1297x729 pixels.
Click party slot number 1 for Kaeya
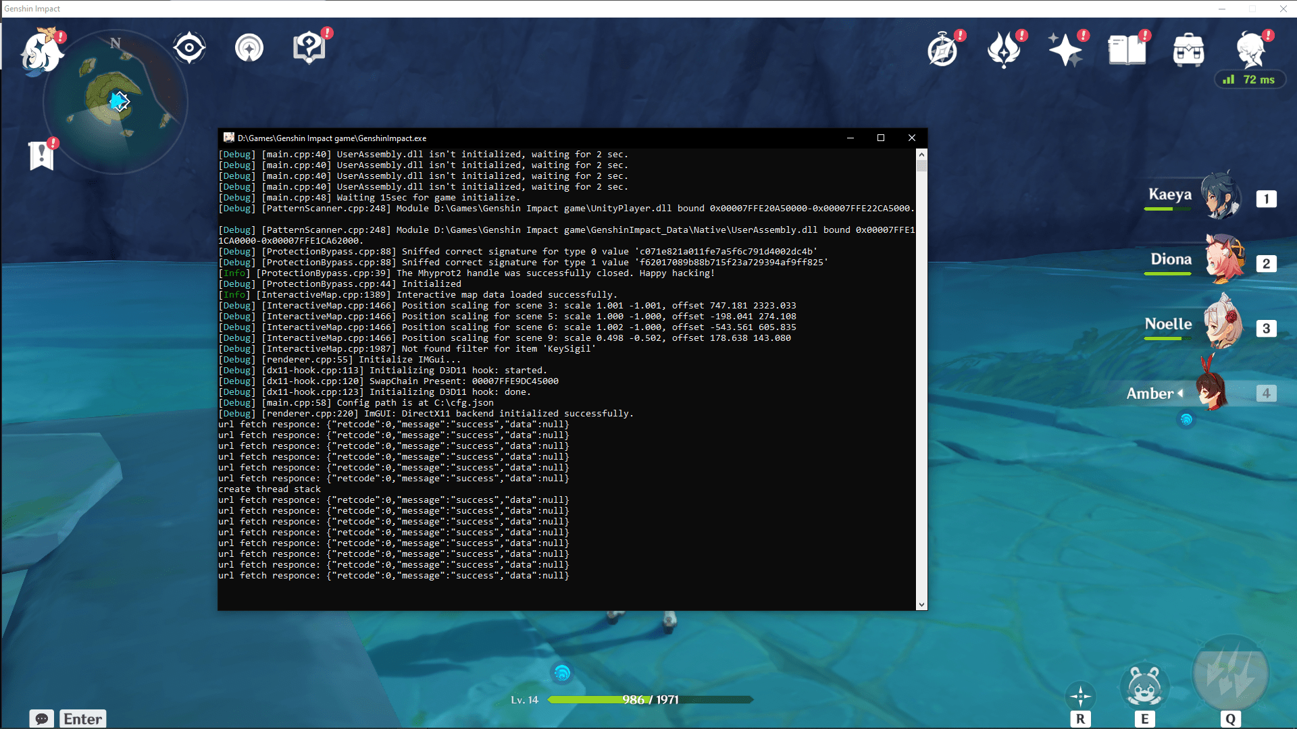pos(1267,199)
